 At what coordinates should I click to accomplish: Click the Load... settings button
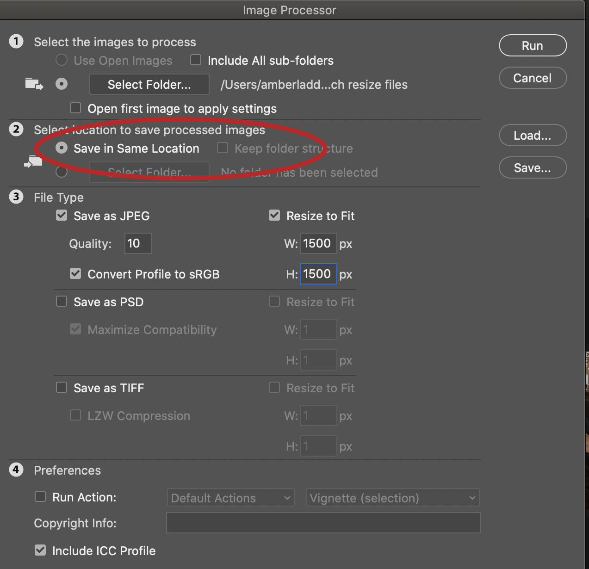click(x=533, y=136)
